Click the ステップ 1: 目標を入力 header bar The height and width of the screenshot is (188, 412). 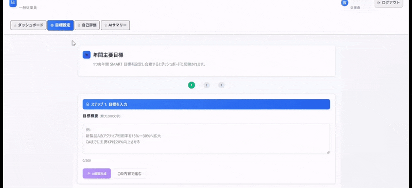pyautogui.click(x=206, y=104)
